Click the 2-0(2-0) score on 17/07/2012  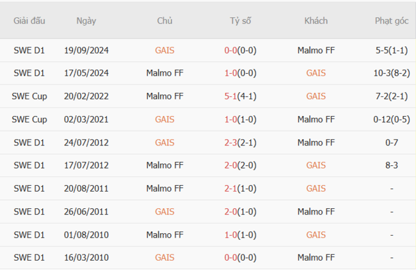[241, 165]
